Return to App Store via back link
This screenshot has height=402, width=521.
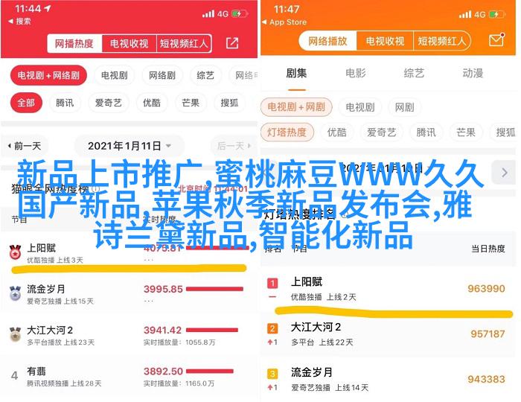pos(284,22)
